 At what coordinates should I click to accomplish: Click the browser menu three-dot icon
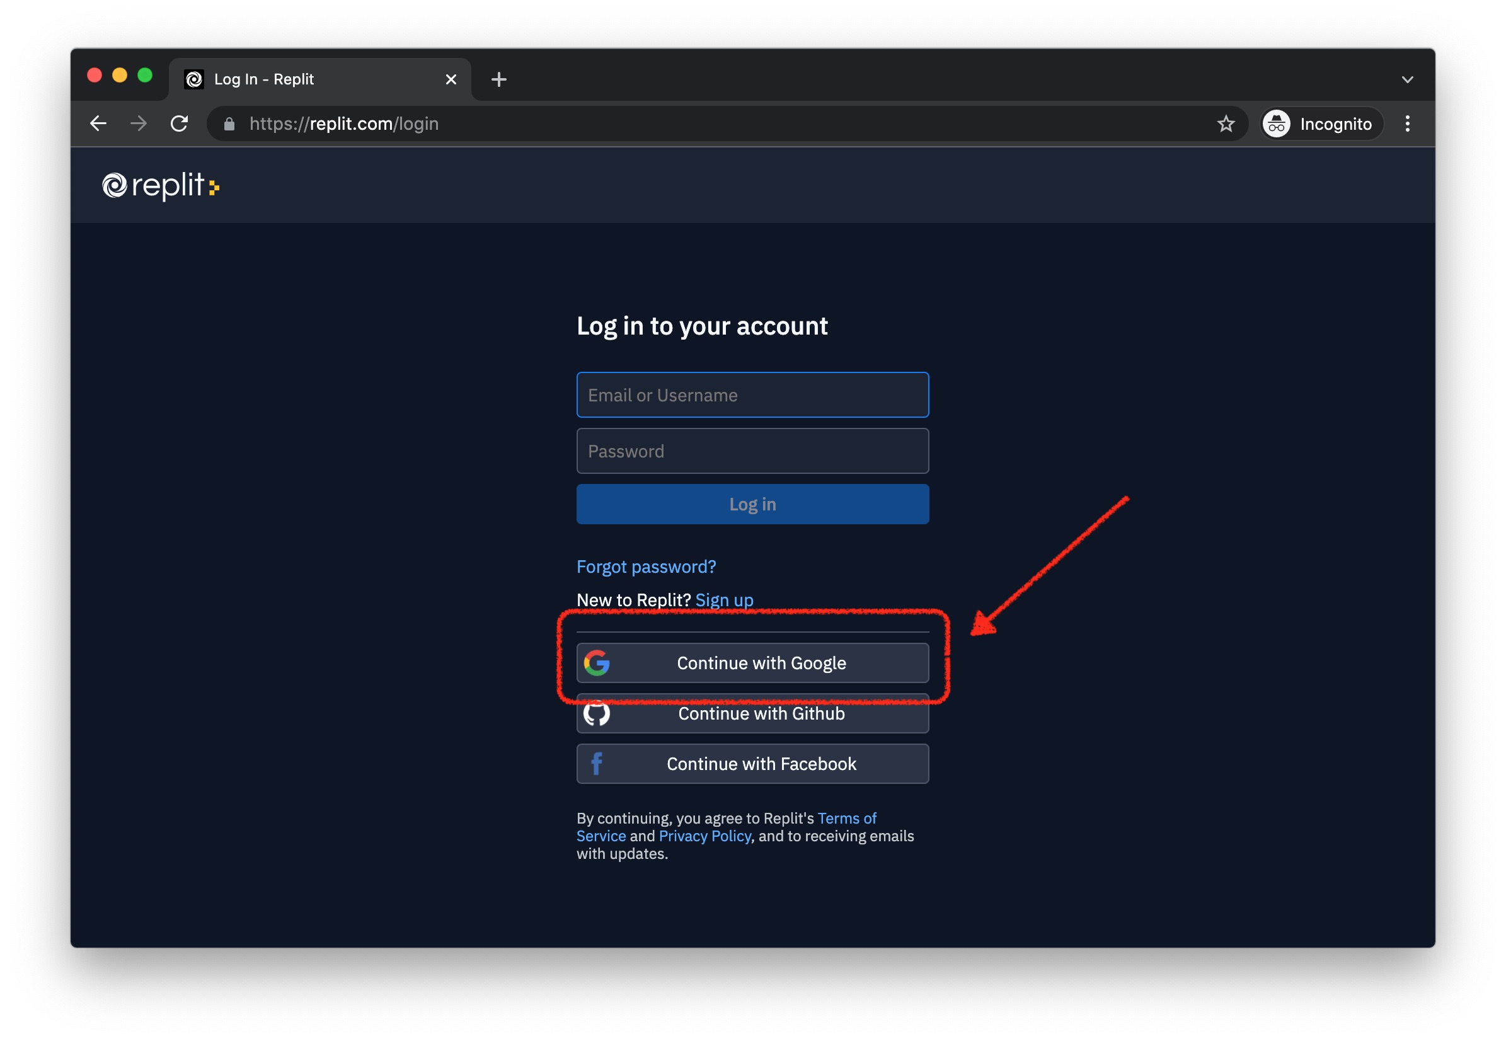coord(1409,124)
